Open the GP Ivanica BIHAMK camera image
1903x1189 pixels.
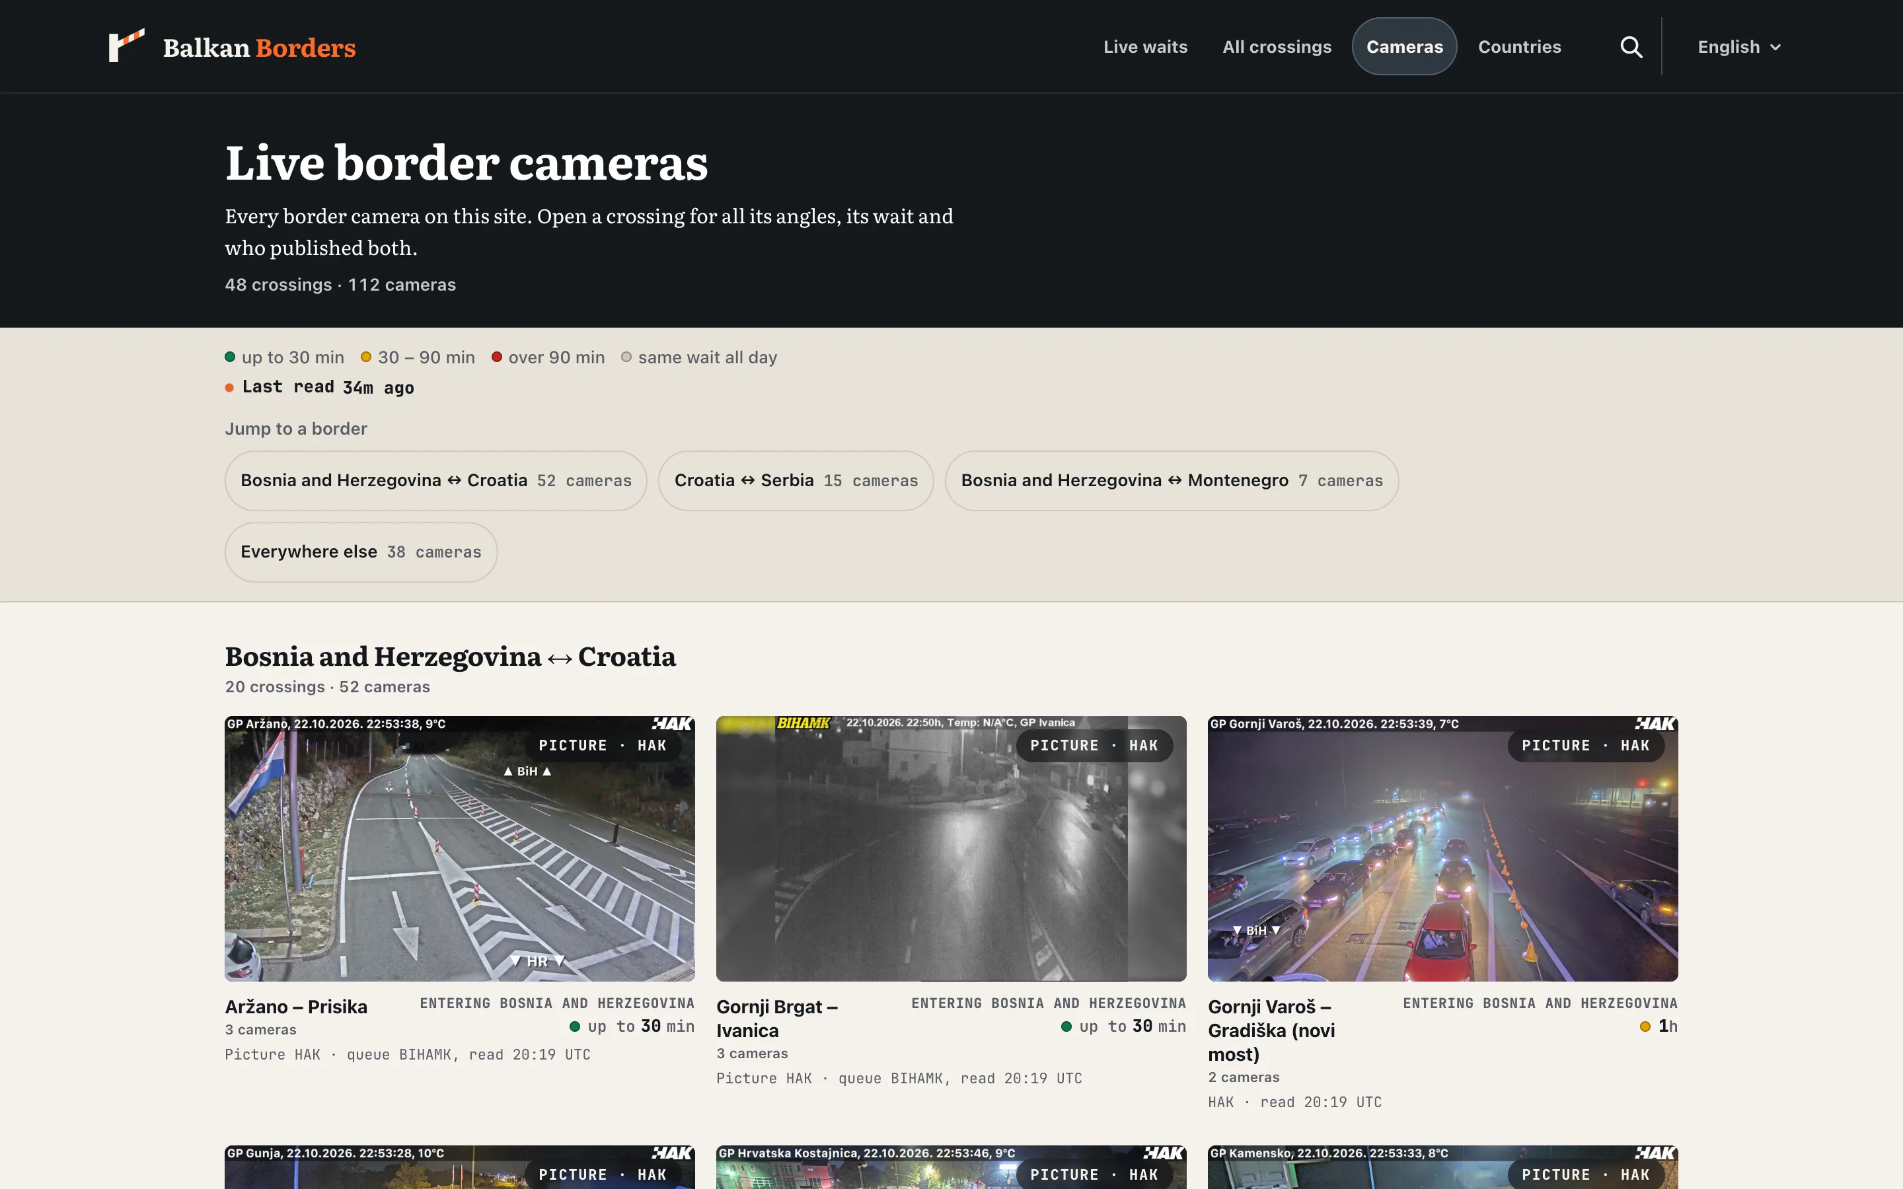[951, 849]
